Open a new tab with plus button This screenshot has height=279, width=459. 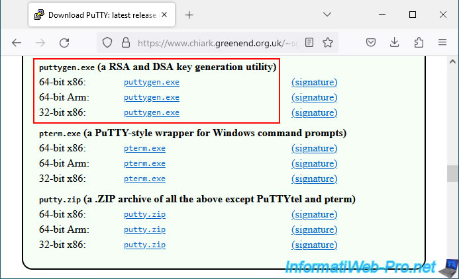click(x=189, y=15)
